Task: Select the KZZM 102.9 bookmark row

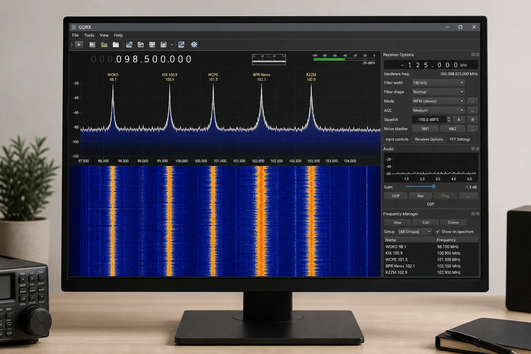Action: tap(431, 272)
